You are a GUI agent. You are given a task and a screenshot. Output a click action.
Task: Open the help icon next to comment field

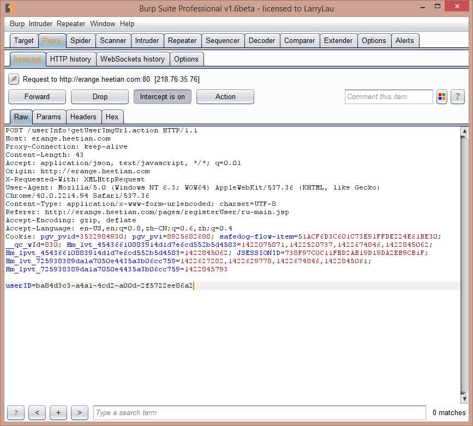458,97
